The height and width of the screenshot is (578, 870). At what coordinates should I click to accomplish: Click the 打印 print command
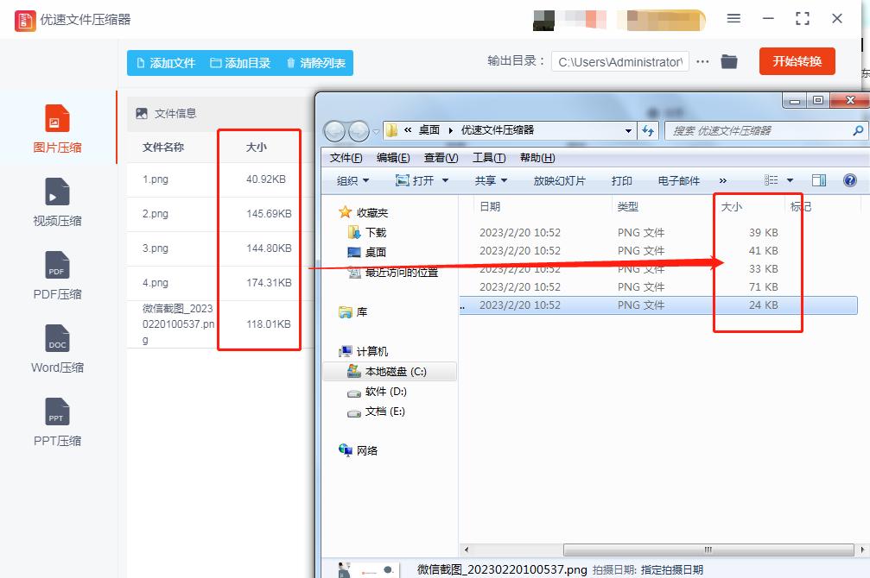coord(621,181)
